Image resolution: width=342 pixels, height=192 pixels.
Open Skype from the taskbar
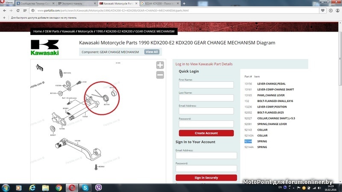[x=85, y=188]
